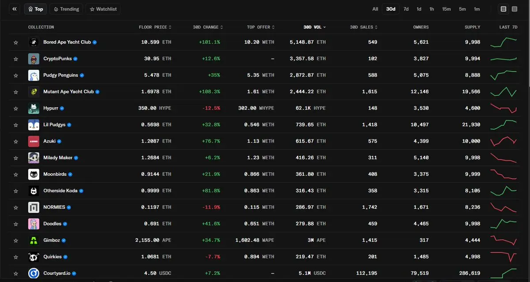The height and width of the screenshot is (282, 530).
Task: Sort by Top Offer column
Action: [261, 27]
